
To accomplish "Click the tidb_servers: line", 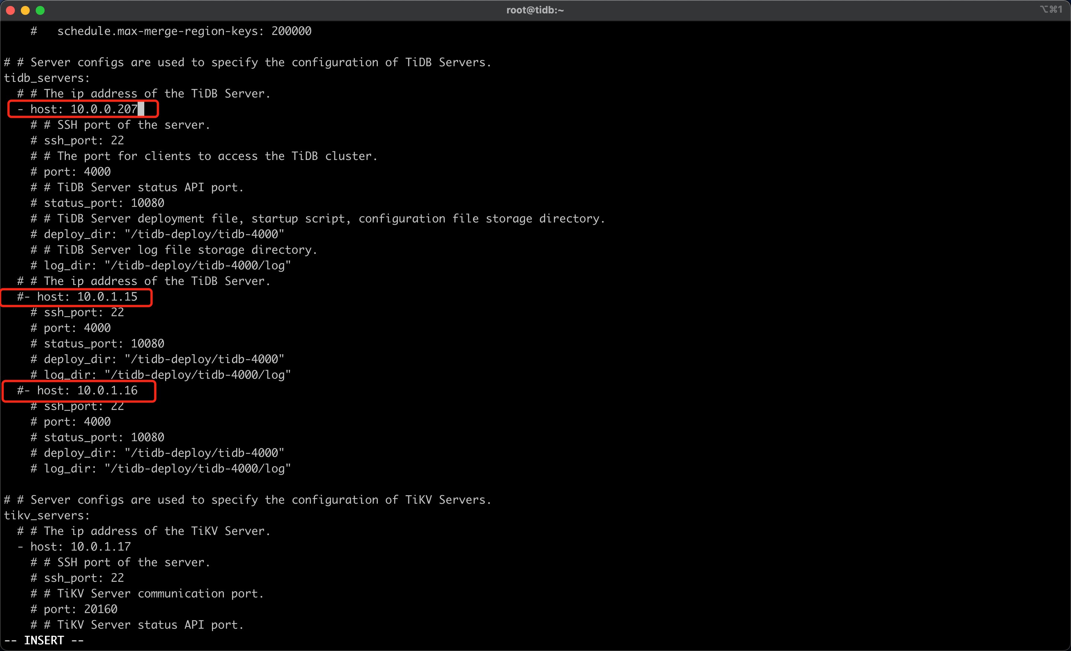I will [x=47, y=78].
